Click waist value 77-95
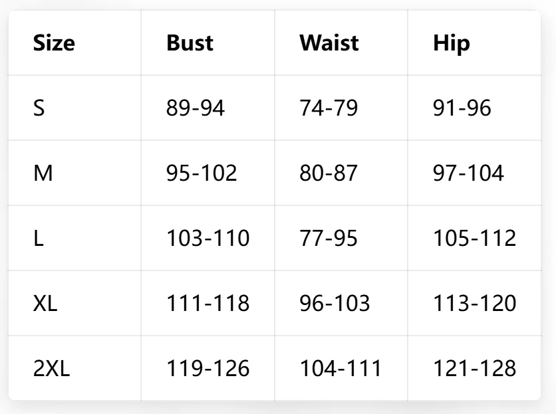The width and height of the screenshot is (556, 414). coord(329,238)
